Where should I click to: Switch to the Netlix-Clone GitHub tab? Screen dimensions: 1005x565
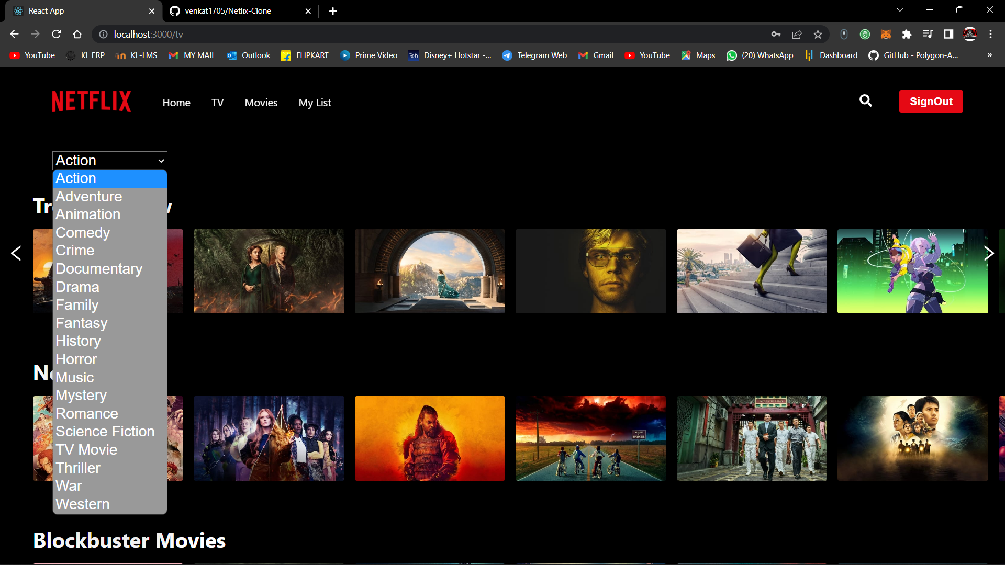pos(241,11)
